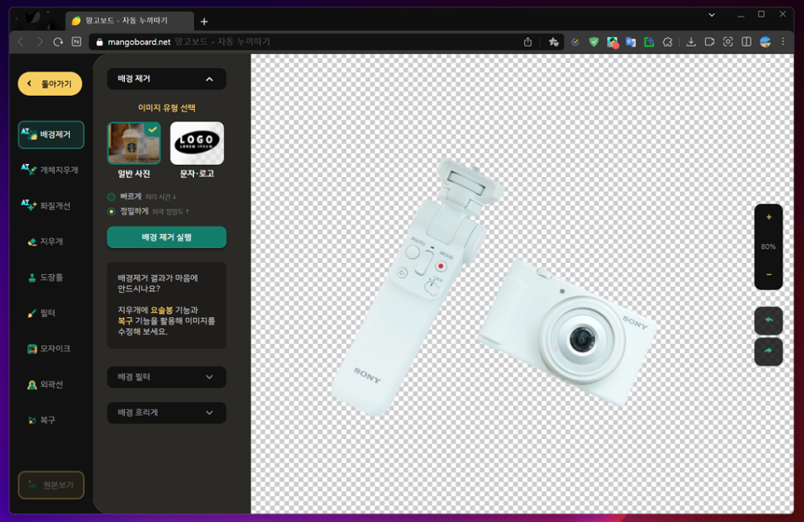Expand the 배경 흐리게 section
Screen dimensions: 804x522
pyautogui.click(x=166, y=413)
